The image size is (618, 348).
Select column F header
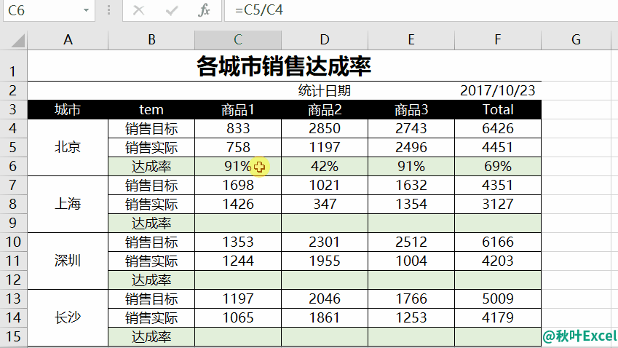[x=498, y=40]
